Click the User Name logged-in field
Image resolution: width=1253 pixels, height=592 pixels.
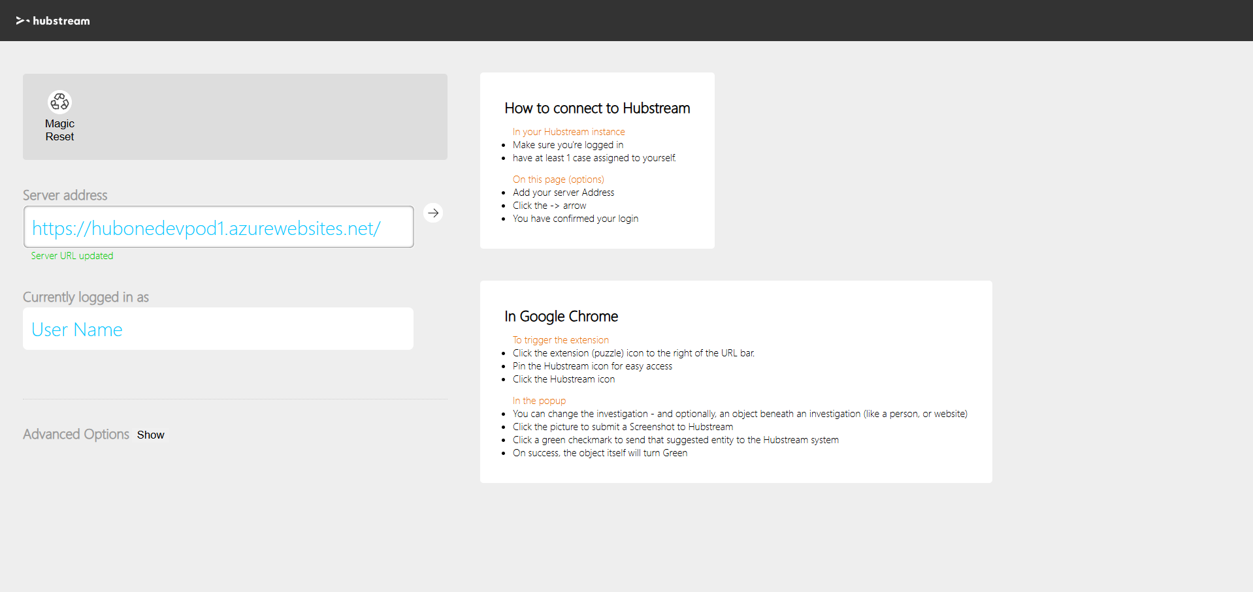click(x=218, y=329)
